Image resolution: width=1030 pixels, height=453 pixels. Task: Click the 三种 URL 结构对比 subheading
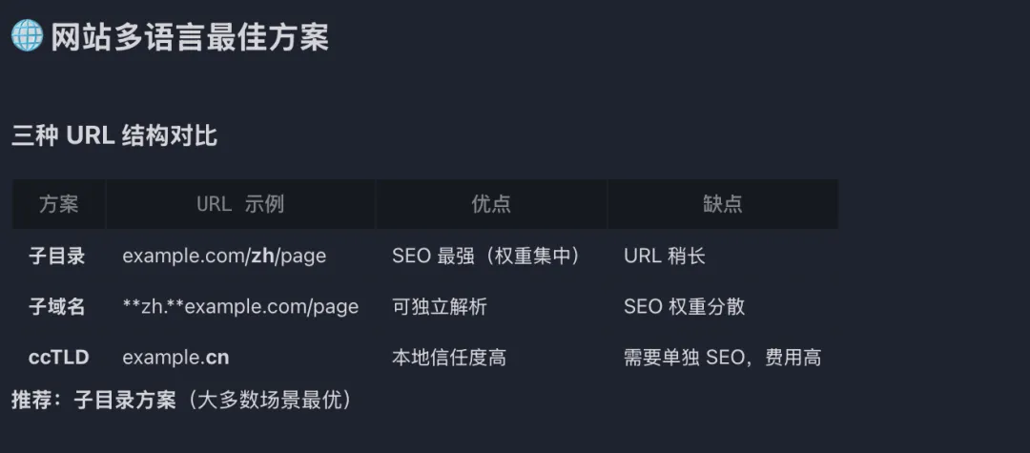point(114,135)
